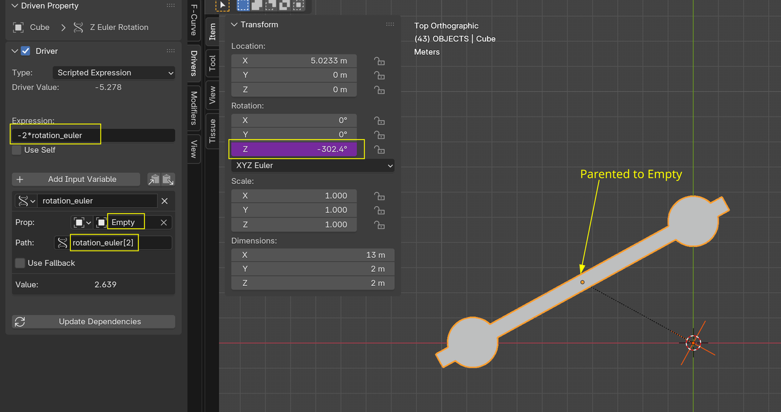781x412 pixels.
Task: Switch to the Drivers tab
Action: click(x=194, y=63)
